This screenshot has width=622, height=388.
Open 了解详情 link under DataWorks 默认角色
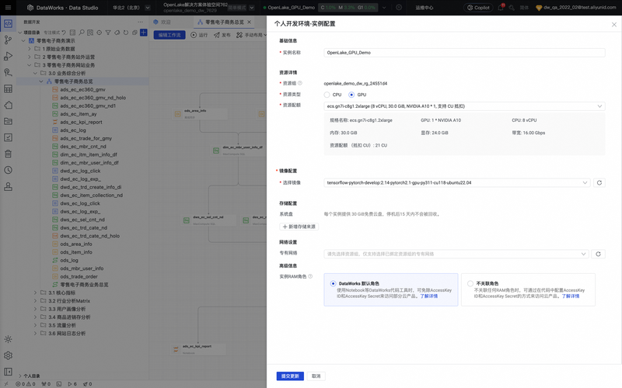(x=429, y=296)
